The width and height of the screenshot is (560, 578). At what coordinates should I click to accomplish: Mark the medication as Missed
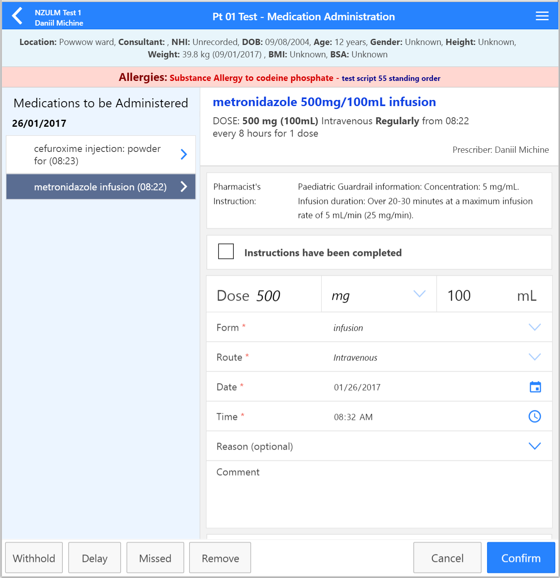(155, 558)
